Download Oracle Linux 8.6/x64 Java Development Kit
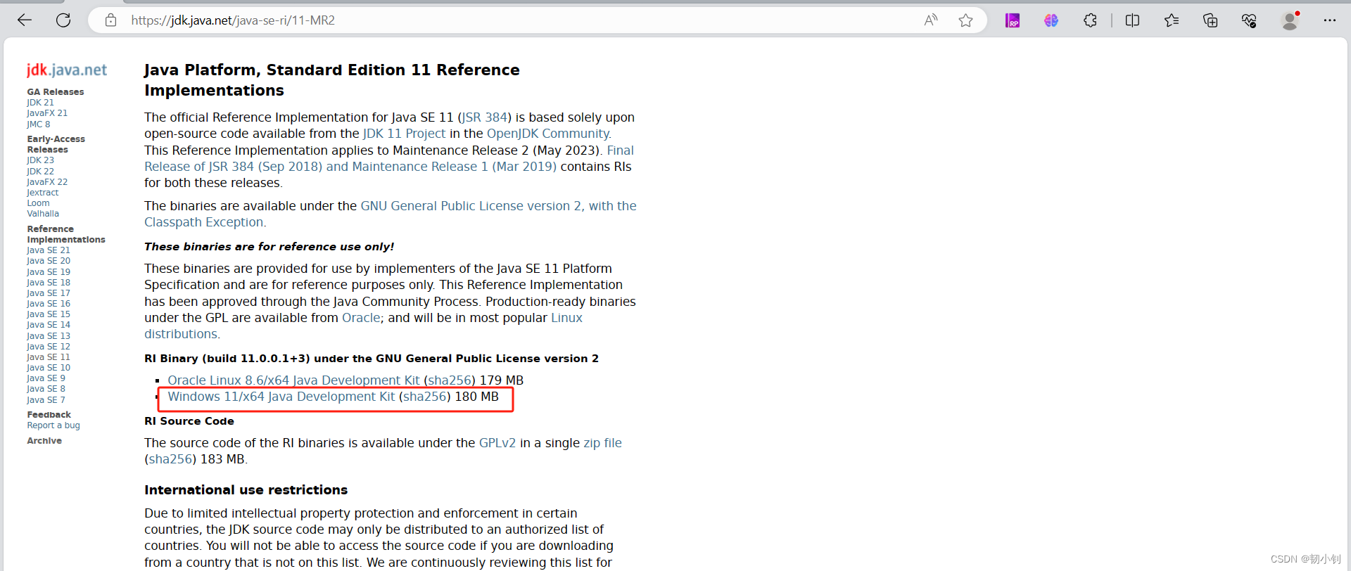This screenshot has width=1351, height=571. pyautogui.click(x=293, y=380)
